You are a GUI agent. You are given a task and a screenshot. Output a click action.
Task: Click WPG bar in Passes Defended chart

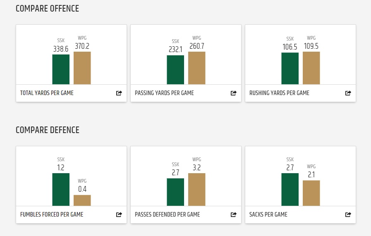click(x=197, y=189)
